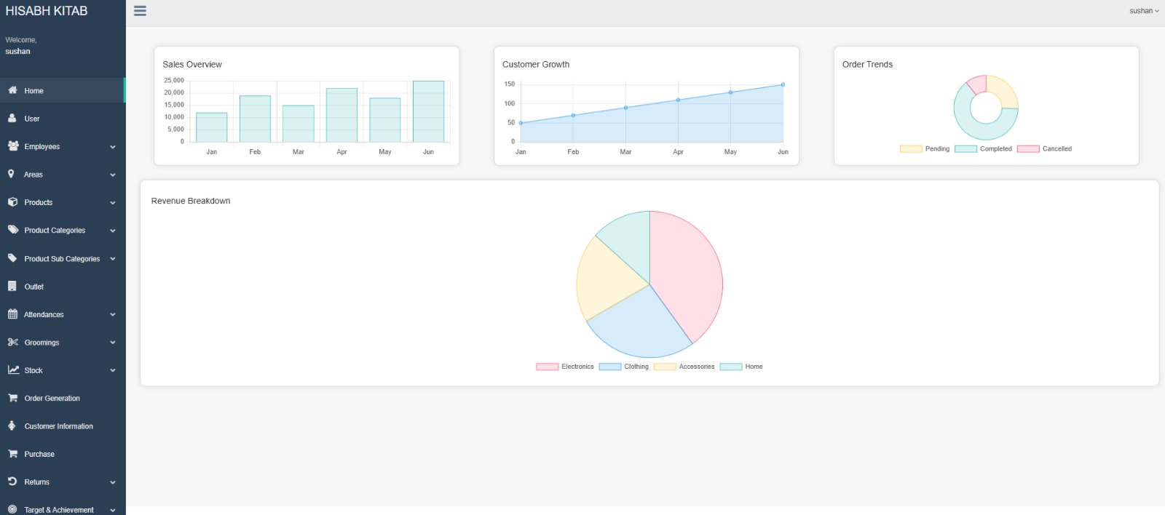Click the Clothing legend color swatch

(610, 367)
